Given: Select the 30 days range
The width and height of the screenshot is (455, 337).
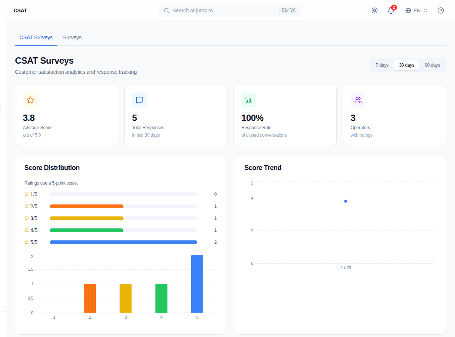Looking at the screenshot, I should 406,65.
